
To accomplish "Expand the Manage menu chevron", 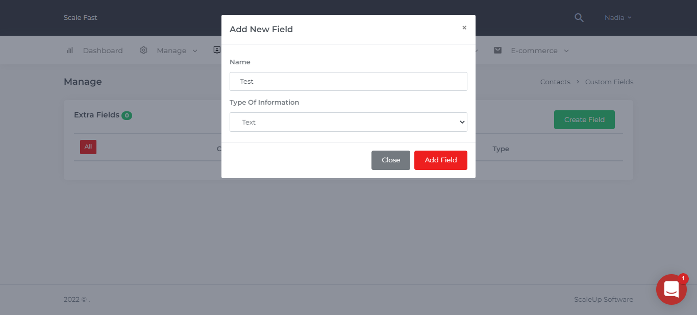I will [x=195, y=51].
